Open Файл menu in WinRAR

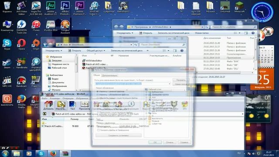(44, 98)
